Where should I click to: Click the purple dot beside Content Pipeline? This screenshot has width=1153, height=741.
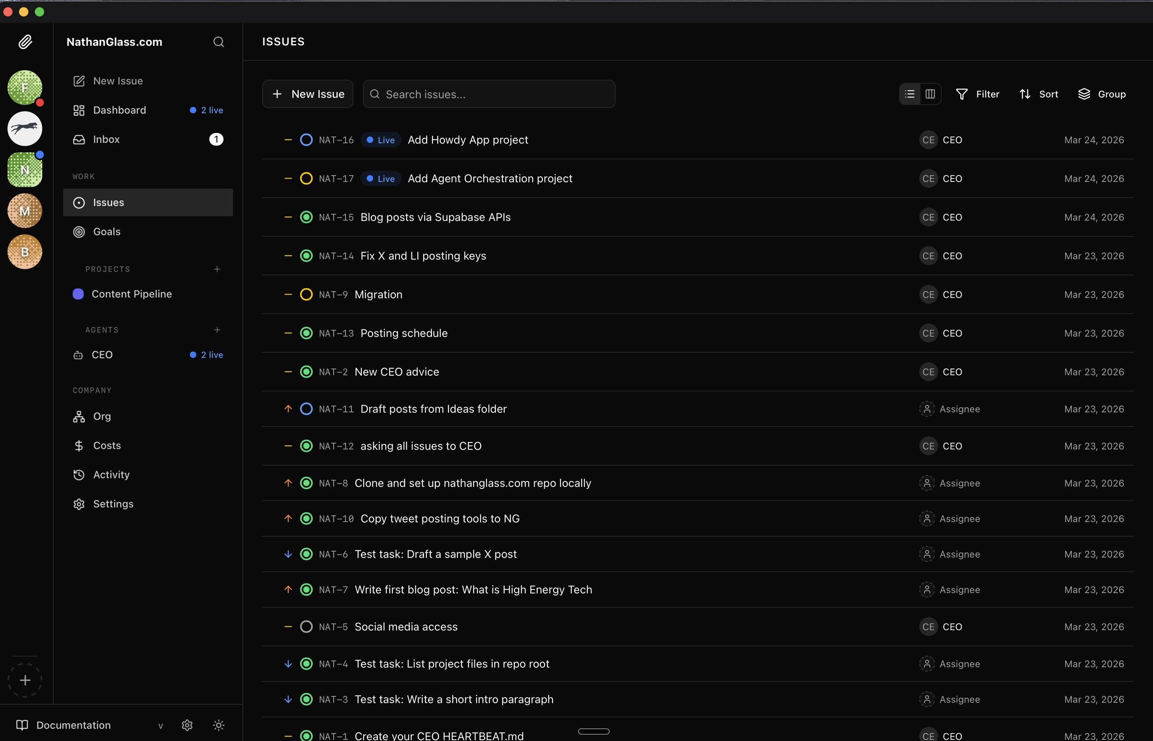[x=79, y=294]
